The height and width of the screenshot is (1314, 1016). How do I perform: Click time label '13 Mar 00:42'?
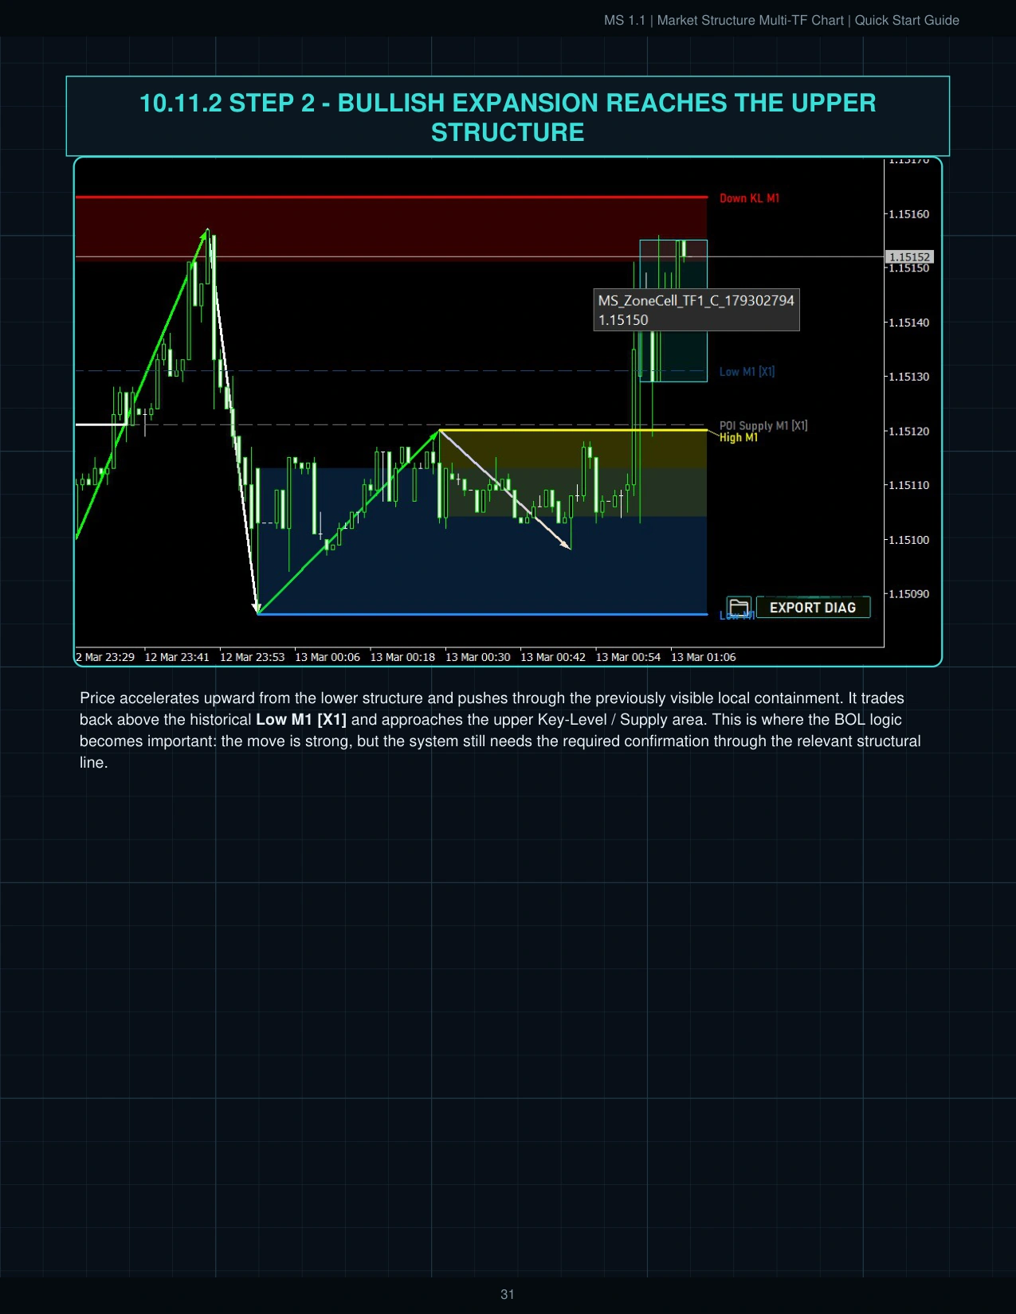[553, 657]
